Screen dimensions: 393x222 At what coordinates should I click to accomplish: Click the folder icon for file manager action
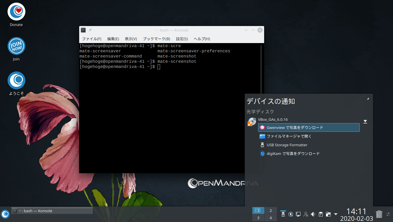click(x=262, y=136)
